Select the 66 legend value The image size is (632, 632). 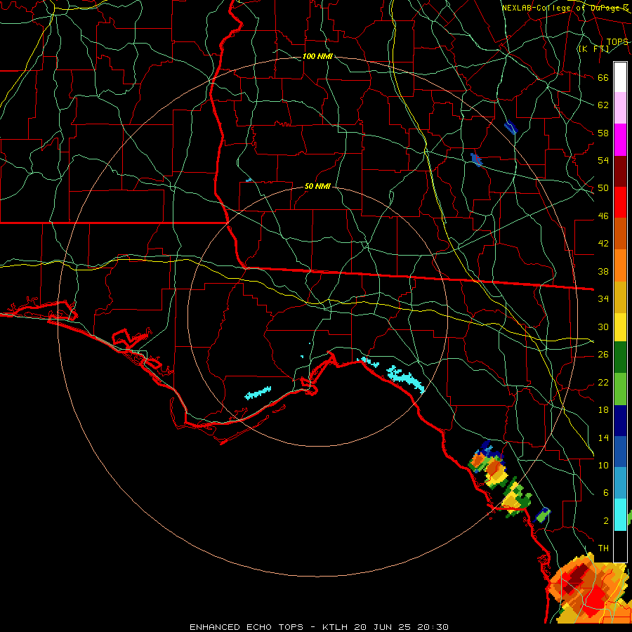(603, 77)
